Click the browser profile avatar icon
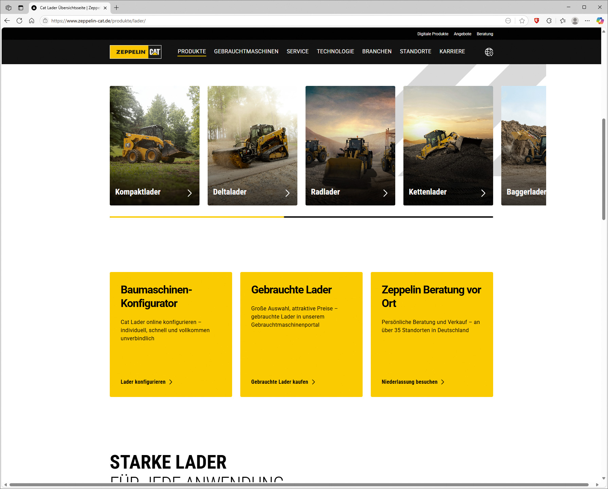 (575, 21)
